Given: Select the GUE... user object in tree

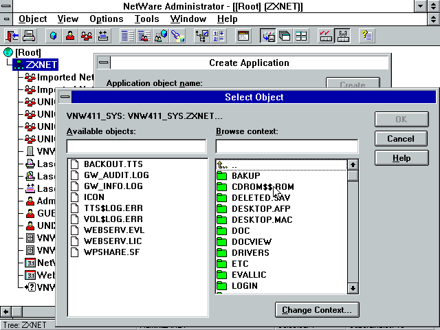Looking at the screenshot, I should pos(46,213).
